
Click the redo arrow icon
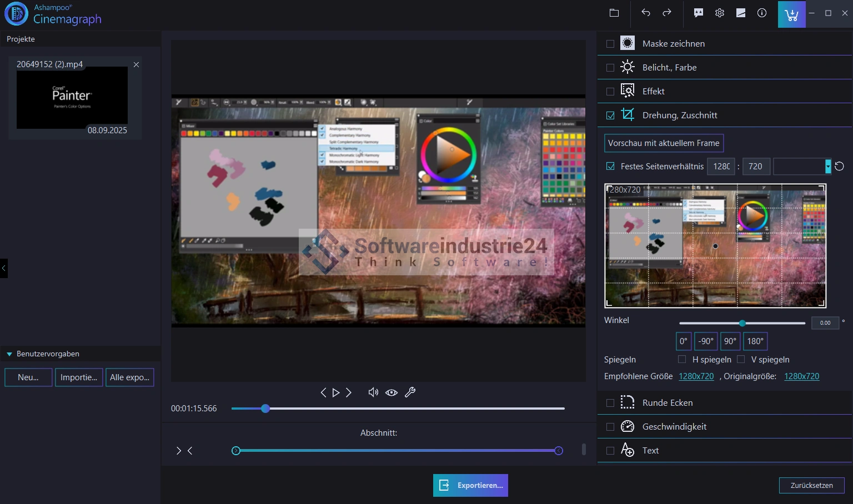click(667, 13)
